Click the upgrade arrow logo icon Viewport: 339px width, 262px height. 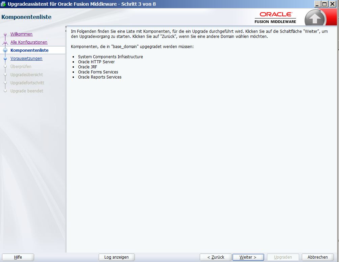315,18
